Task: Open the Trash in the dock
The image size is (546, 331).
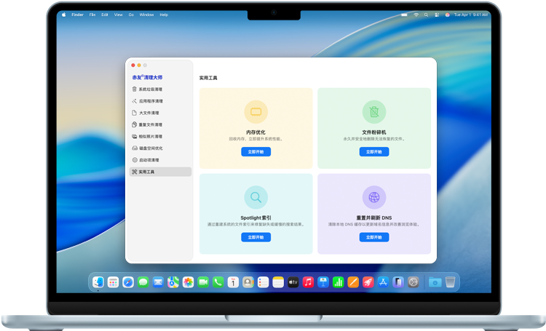Action: pyautogui.click(x=451, y=282)
